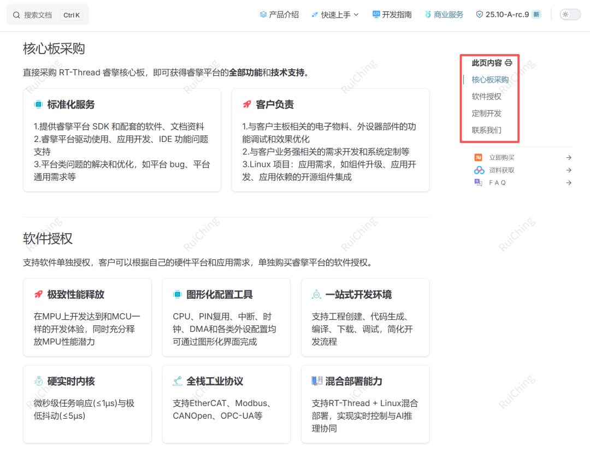Click the rocket icon on the 客户负责 card
590x458 pixels.
[247, 104]
